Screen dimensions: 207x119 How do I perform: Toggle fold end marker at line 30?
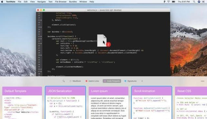[41, 55]
